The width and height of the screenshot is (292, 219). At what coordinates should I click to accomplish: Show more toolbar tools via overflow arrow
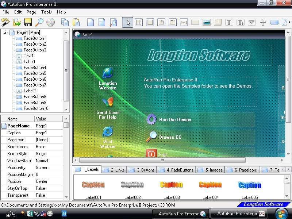pos(289,22)
